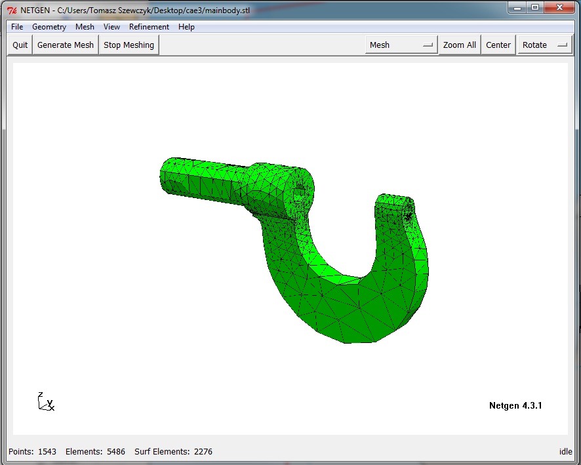Minimize the NETGEN window
The height and width of the screenshot is (465, 581).
pos(517,7)
